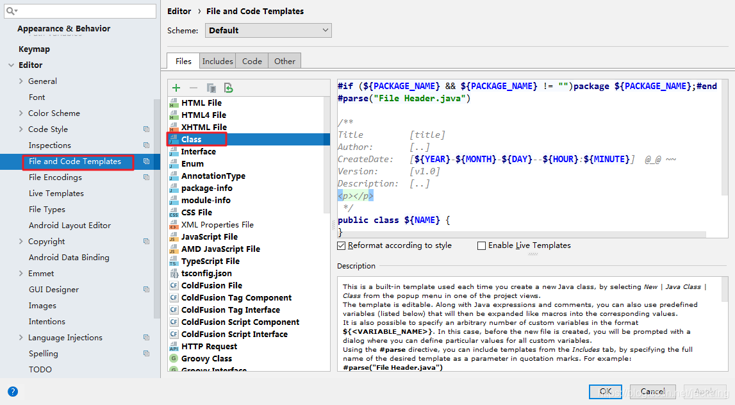This screenshot has height=405, width=735.
Task: Click the template list vertical scrollbar
Action: pyautogui.click(x=327, y=154)
